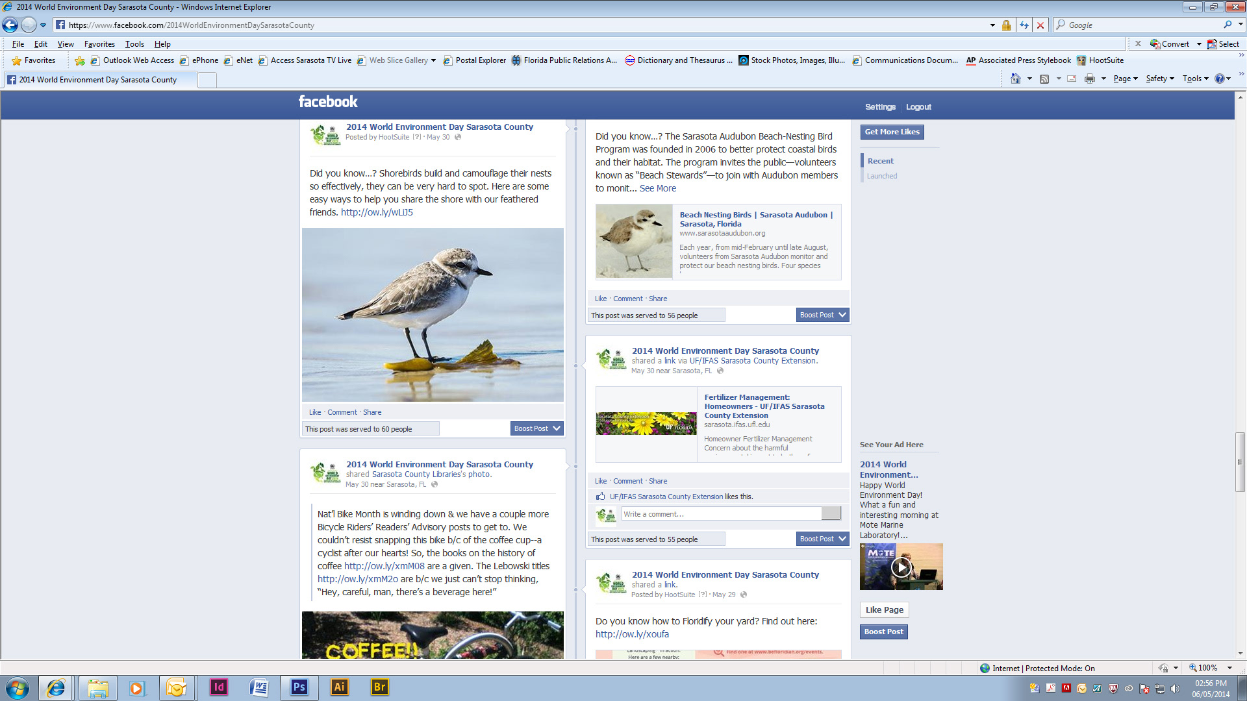This screenshot has height=701, width=1247.
Task: Click the Refresh icon in address bar
Action: [1024, 25]
